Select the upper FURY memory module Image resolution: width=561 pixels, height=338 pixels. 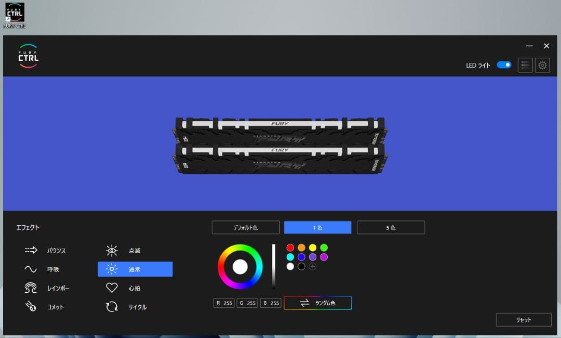point(279,131)
